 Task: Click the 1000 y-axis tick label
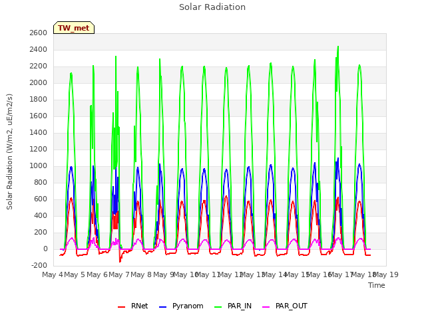39,166
